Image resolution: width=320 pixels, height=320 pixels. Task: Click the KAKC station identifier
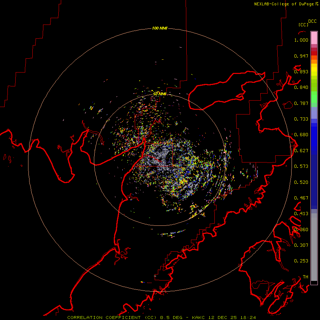[198, 318]
